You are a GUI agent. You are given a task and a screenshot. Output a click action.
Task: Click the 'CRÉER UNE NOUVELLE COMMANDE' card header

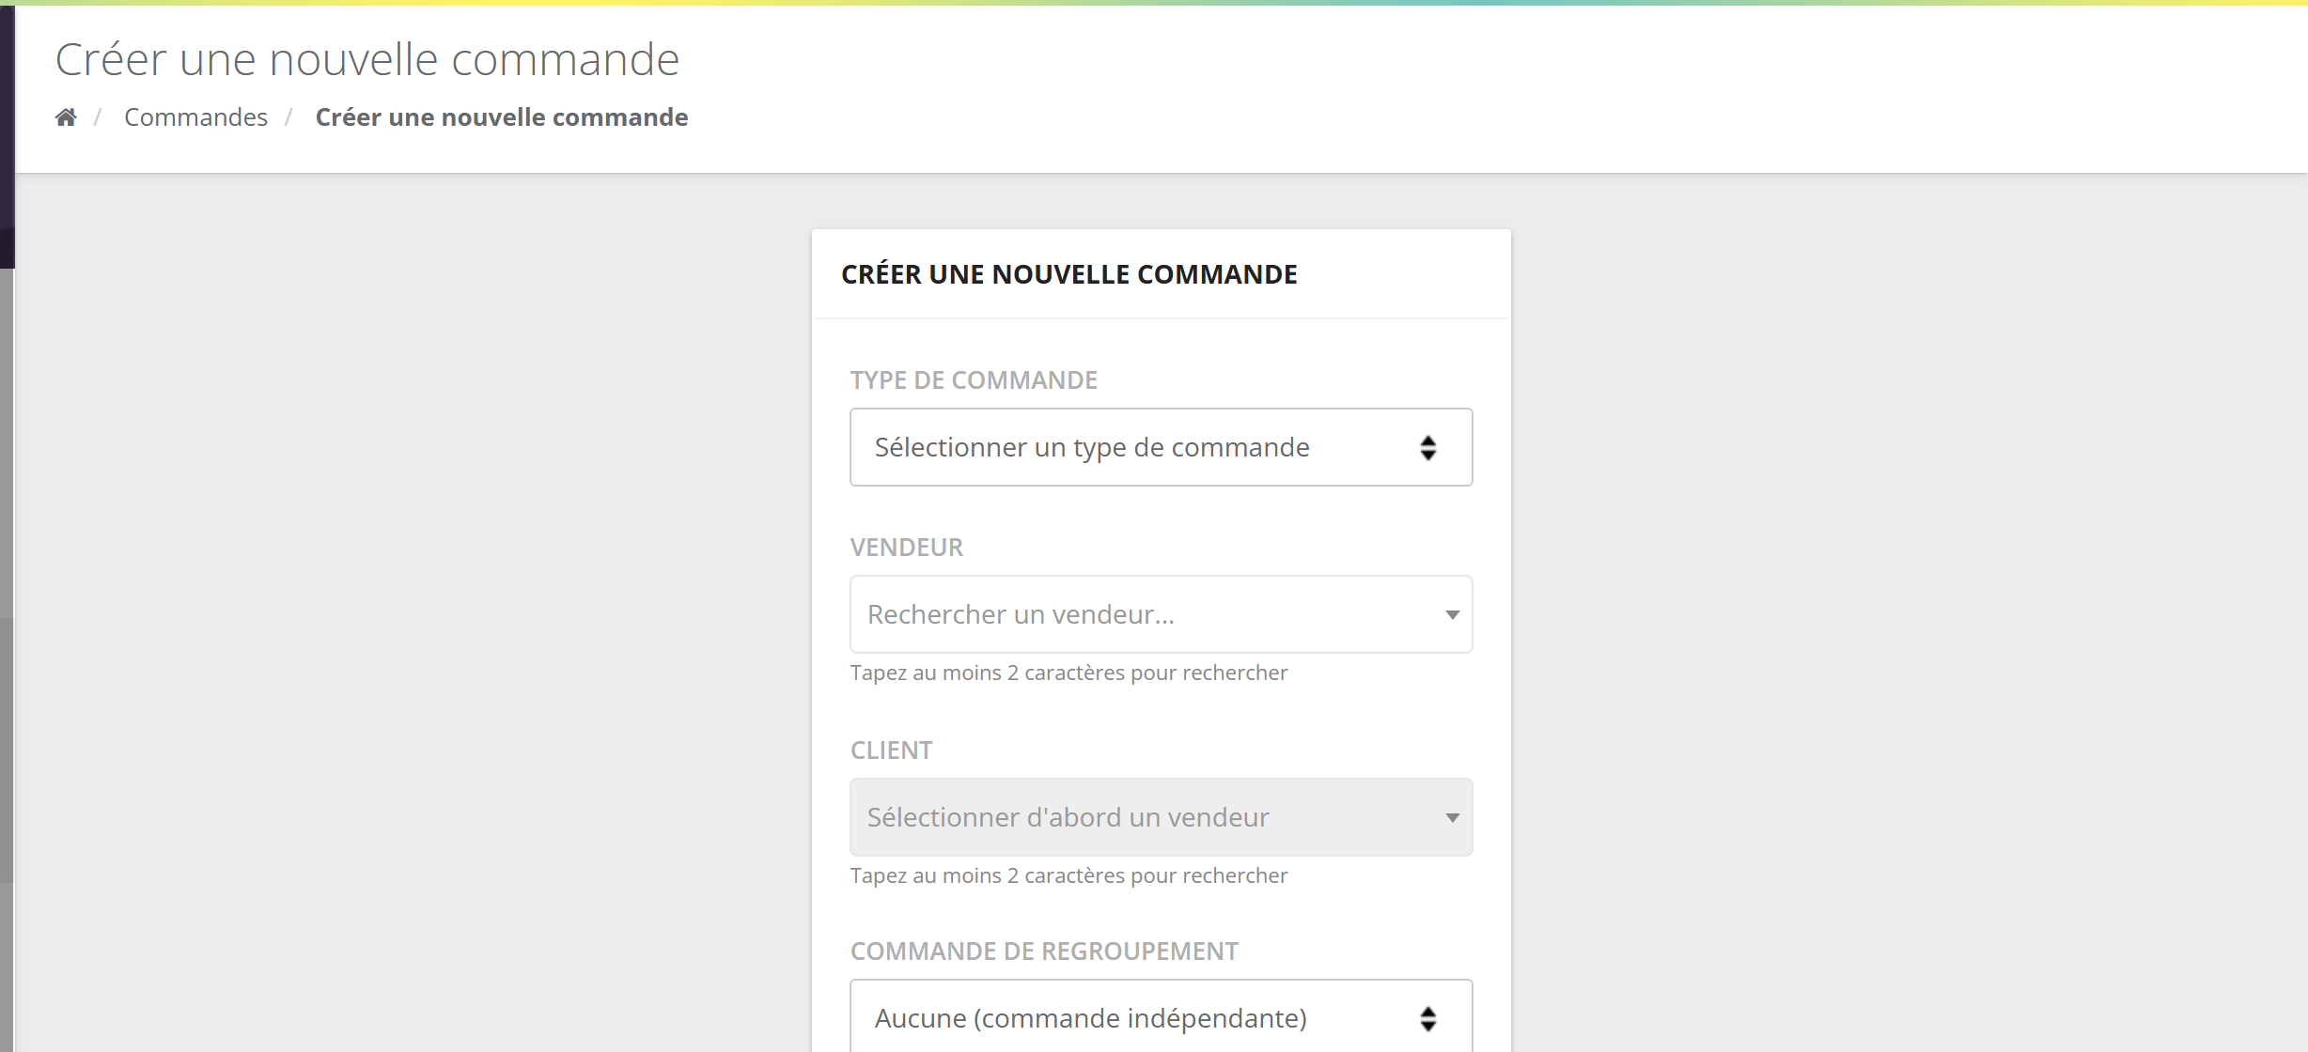[x=1068, y=274]
